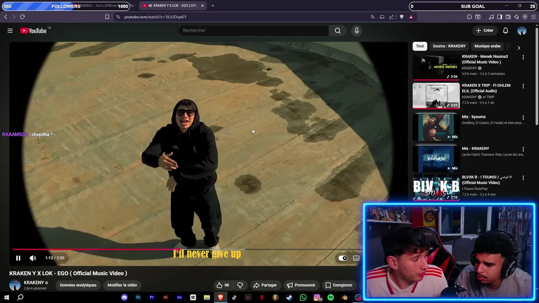Open the Brave Wallet icon
The height and width of the screenshot is (303, 539).
click(508, 17)
